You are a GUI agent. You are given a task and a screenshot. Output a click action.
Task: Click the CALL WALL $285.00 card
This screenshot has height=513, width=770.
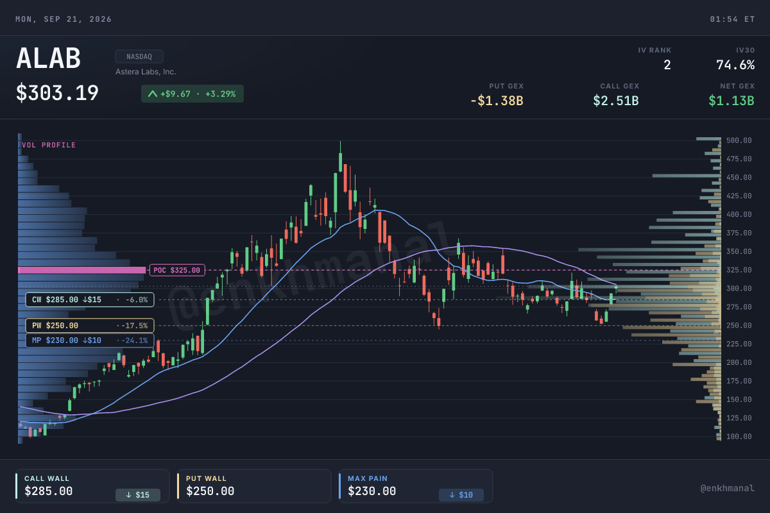(x=92, y=486)
